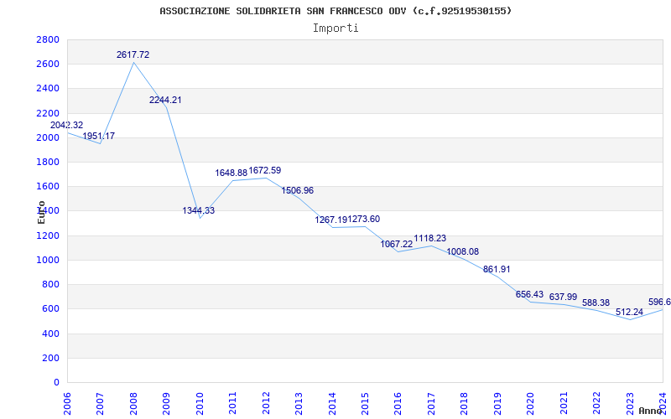Click the 1273.60 data label
The image size is (671, 419).
coord(364,219)
